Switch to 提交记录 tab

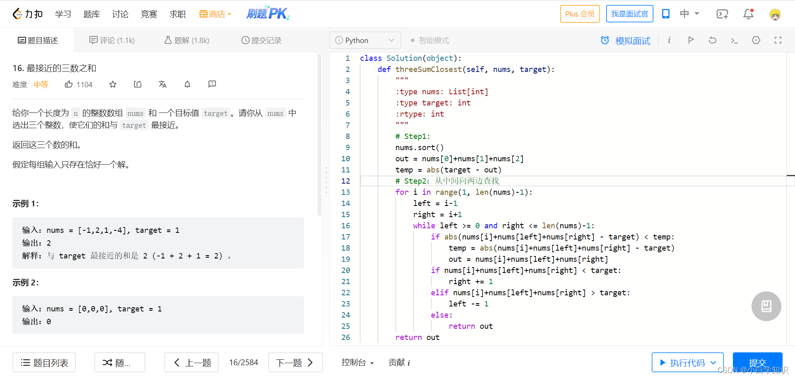[x=261, y=40]
